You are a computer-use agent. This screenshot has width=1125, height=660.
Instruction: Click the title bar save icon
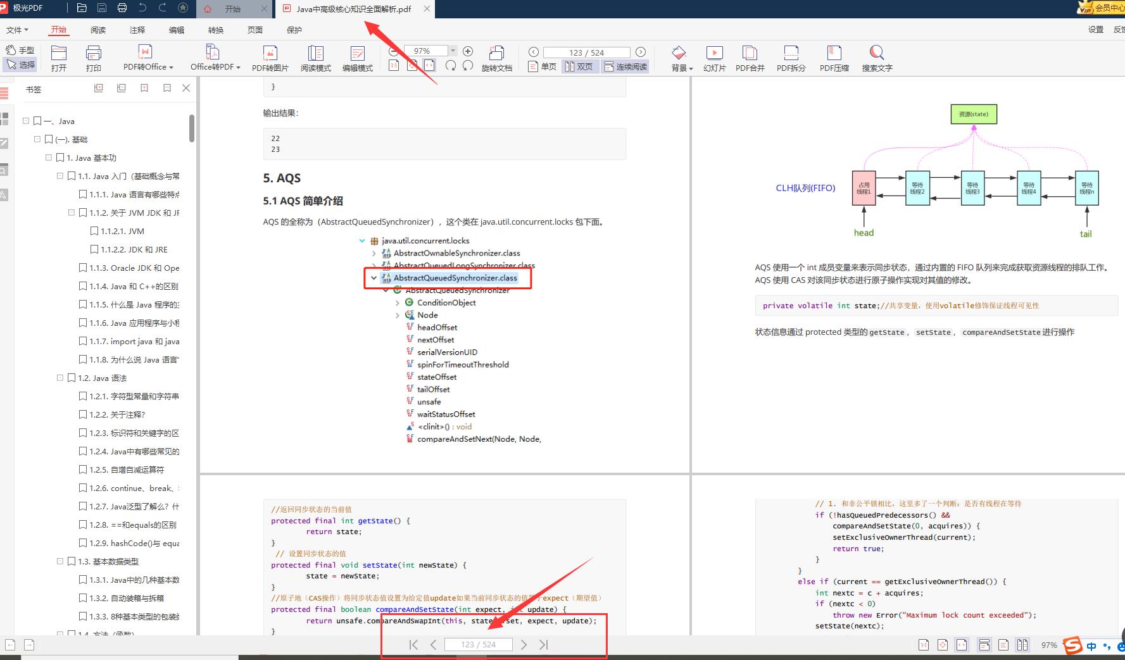point(102,8)
